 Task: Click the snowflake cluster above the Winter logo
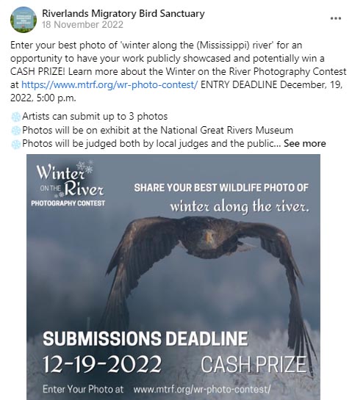click(85, 167)
